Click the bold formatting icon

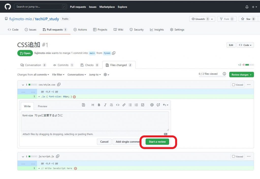pyautogui.click(x=99, y=105)
